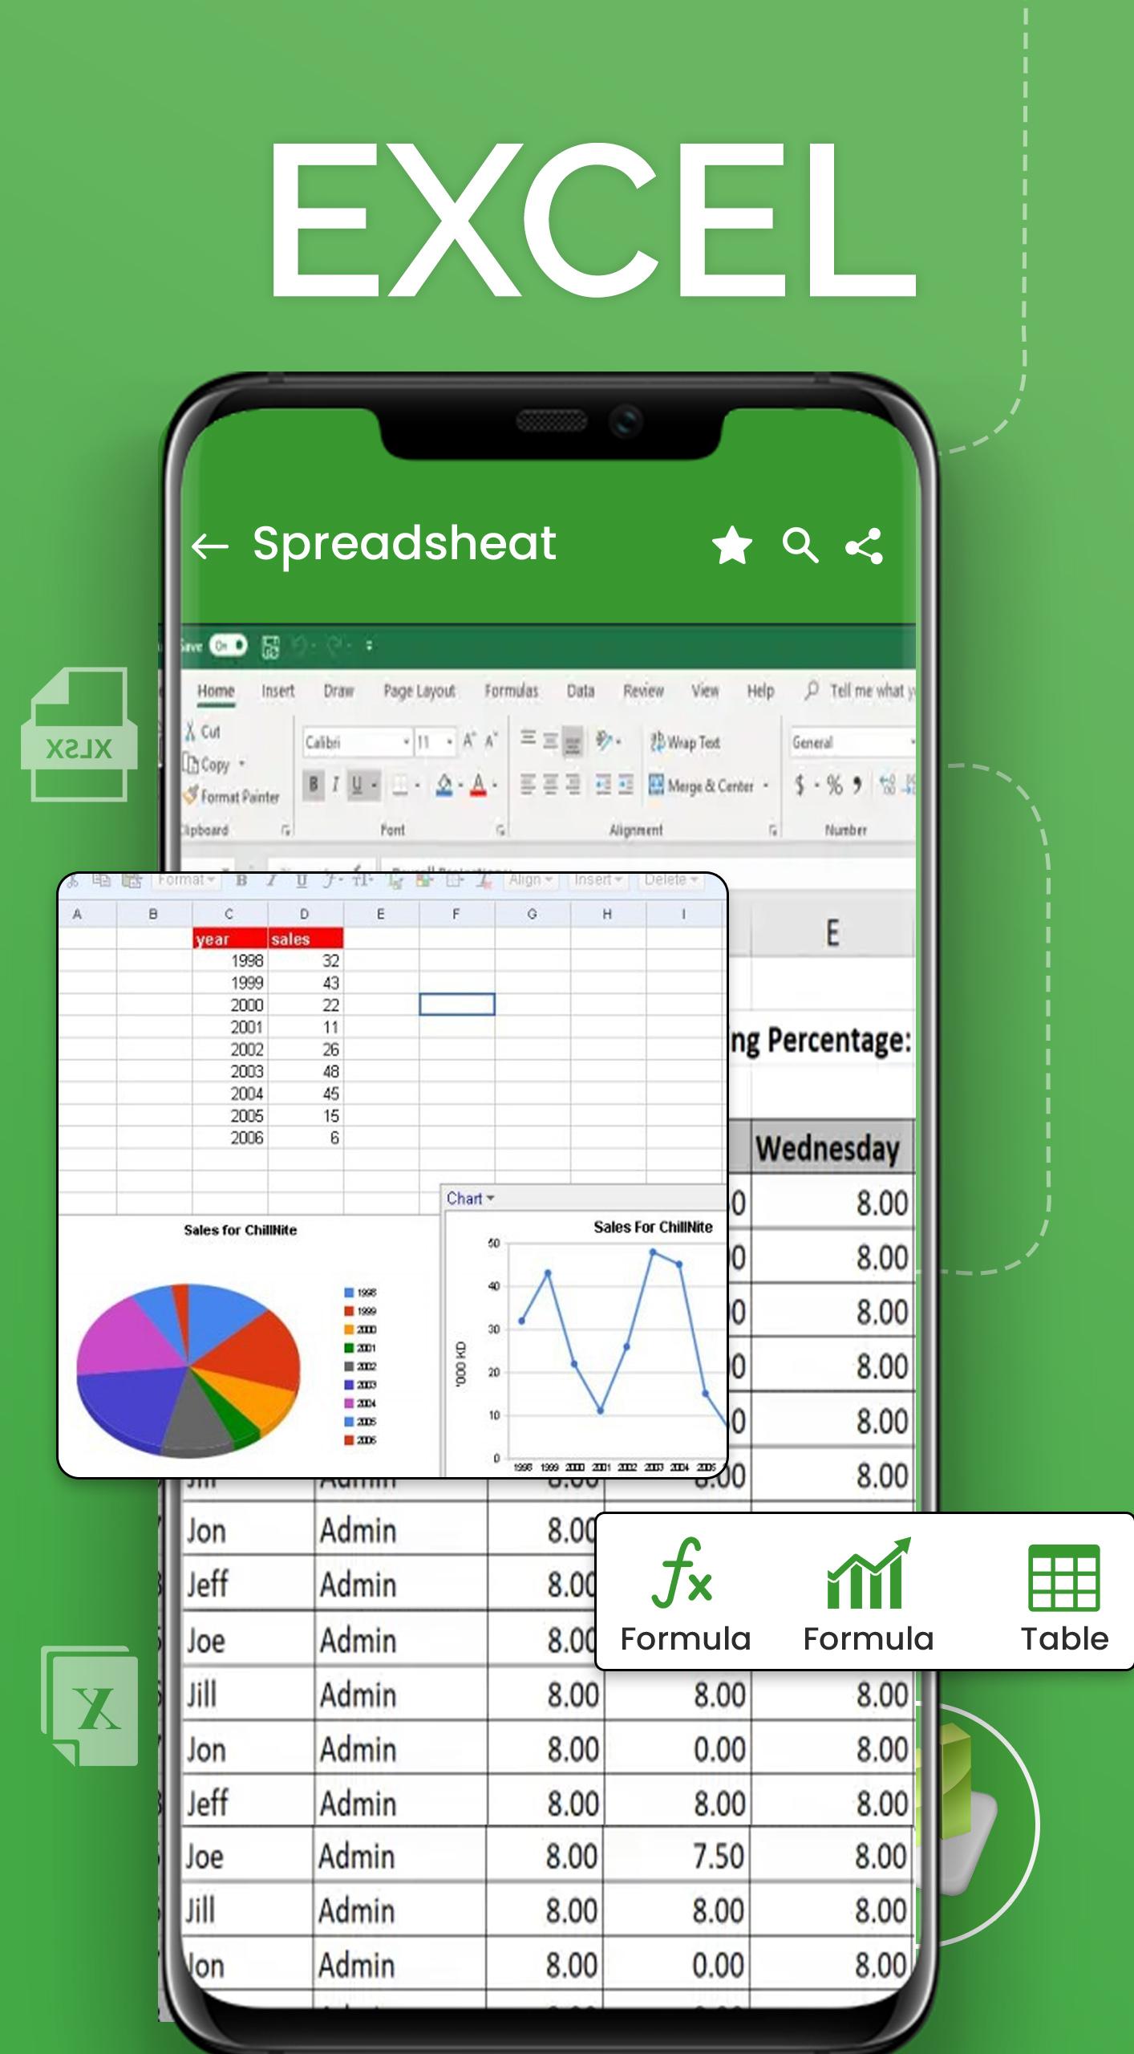Open the Chart dropdown in the overlay sheet
1134x2054 pixels.
click(470, 1198)
